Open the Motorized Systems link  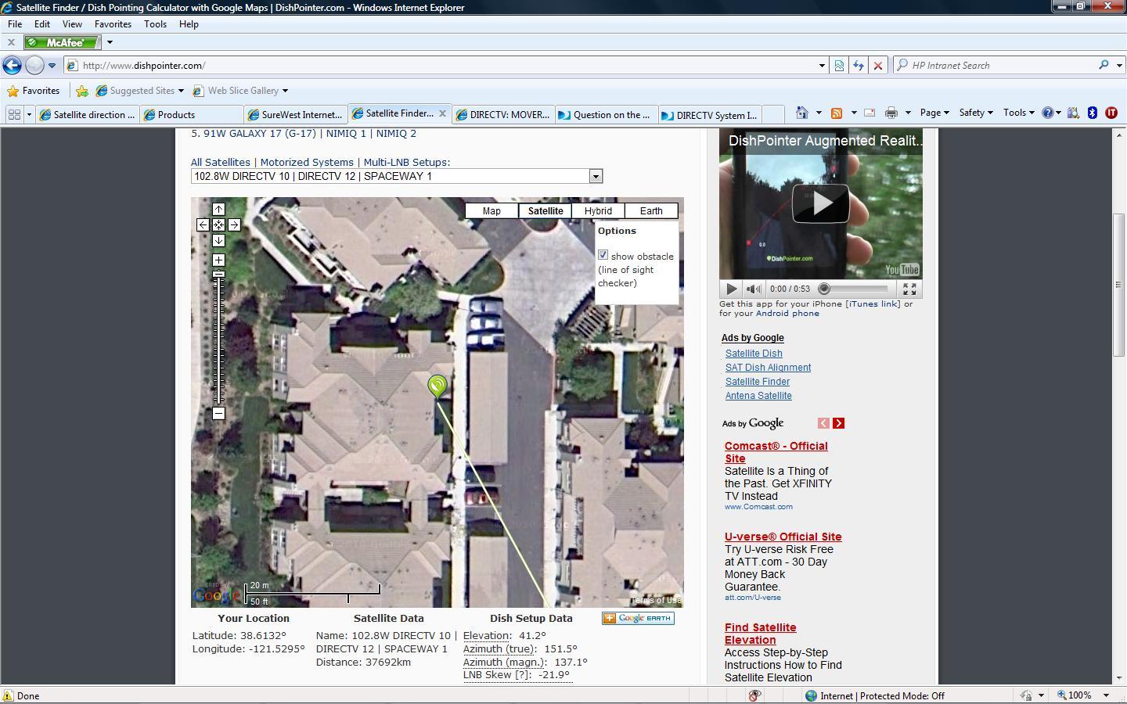(x=307, y=163)
